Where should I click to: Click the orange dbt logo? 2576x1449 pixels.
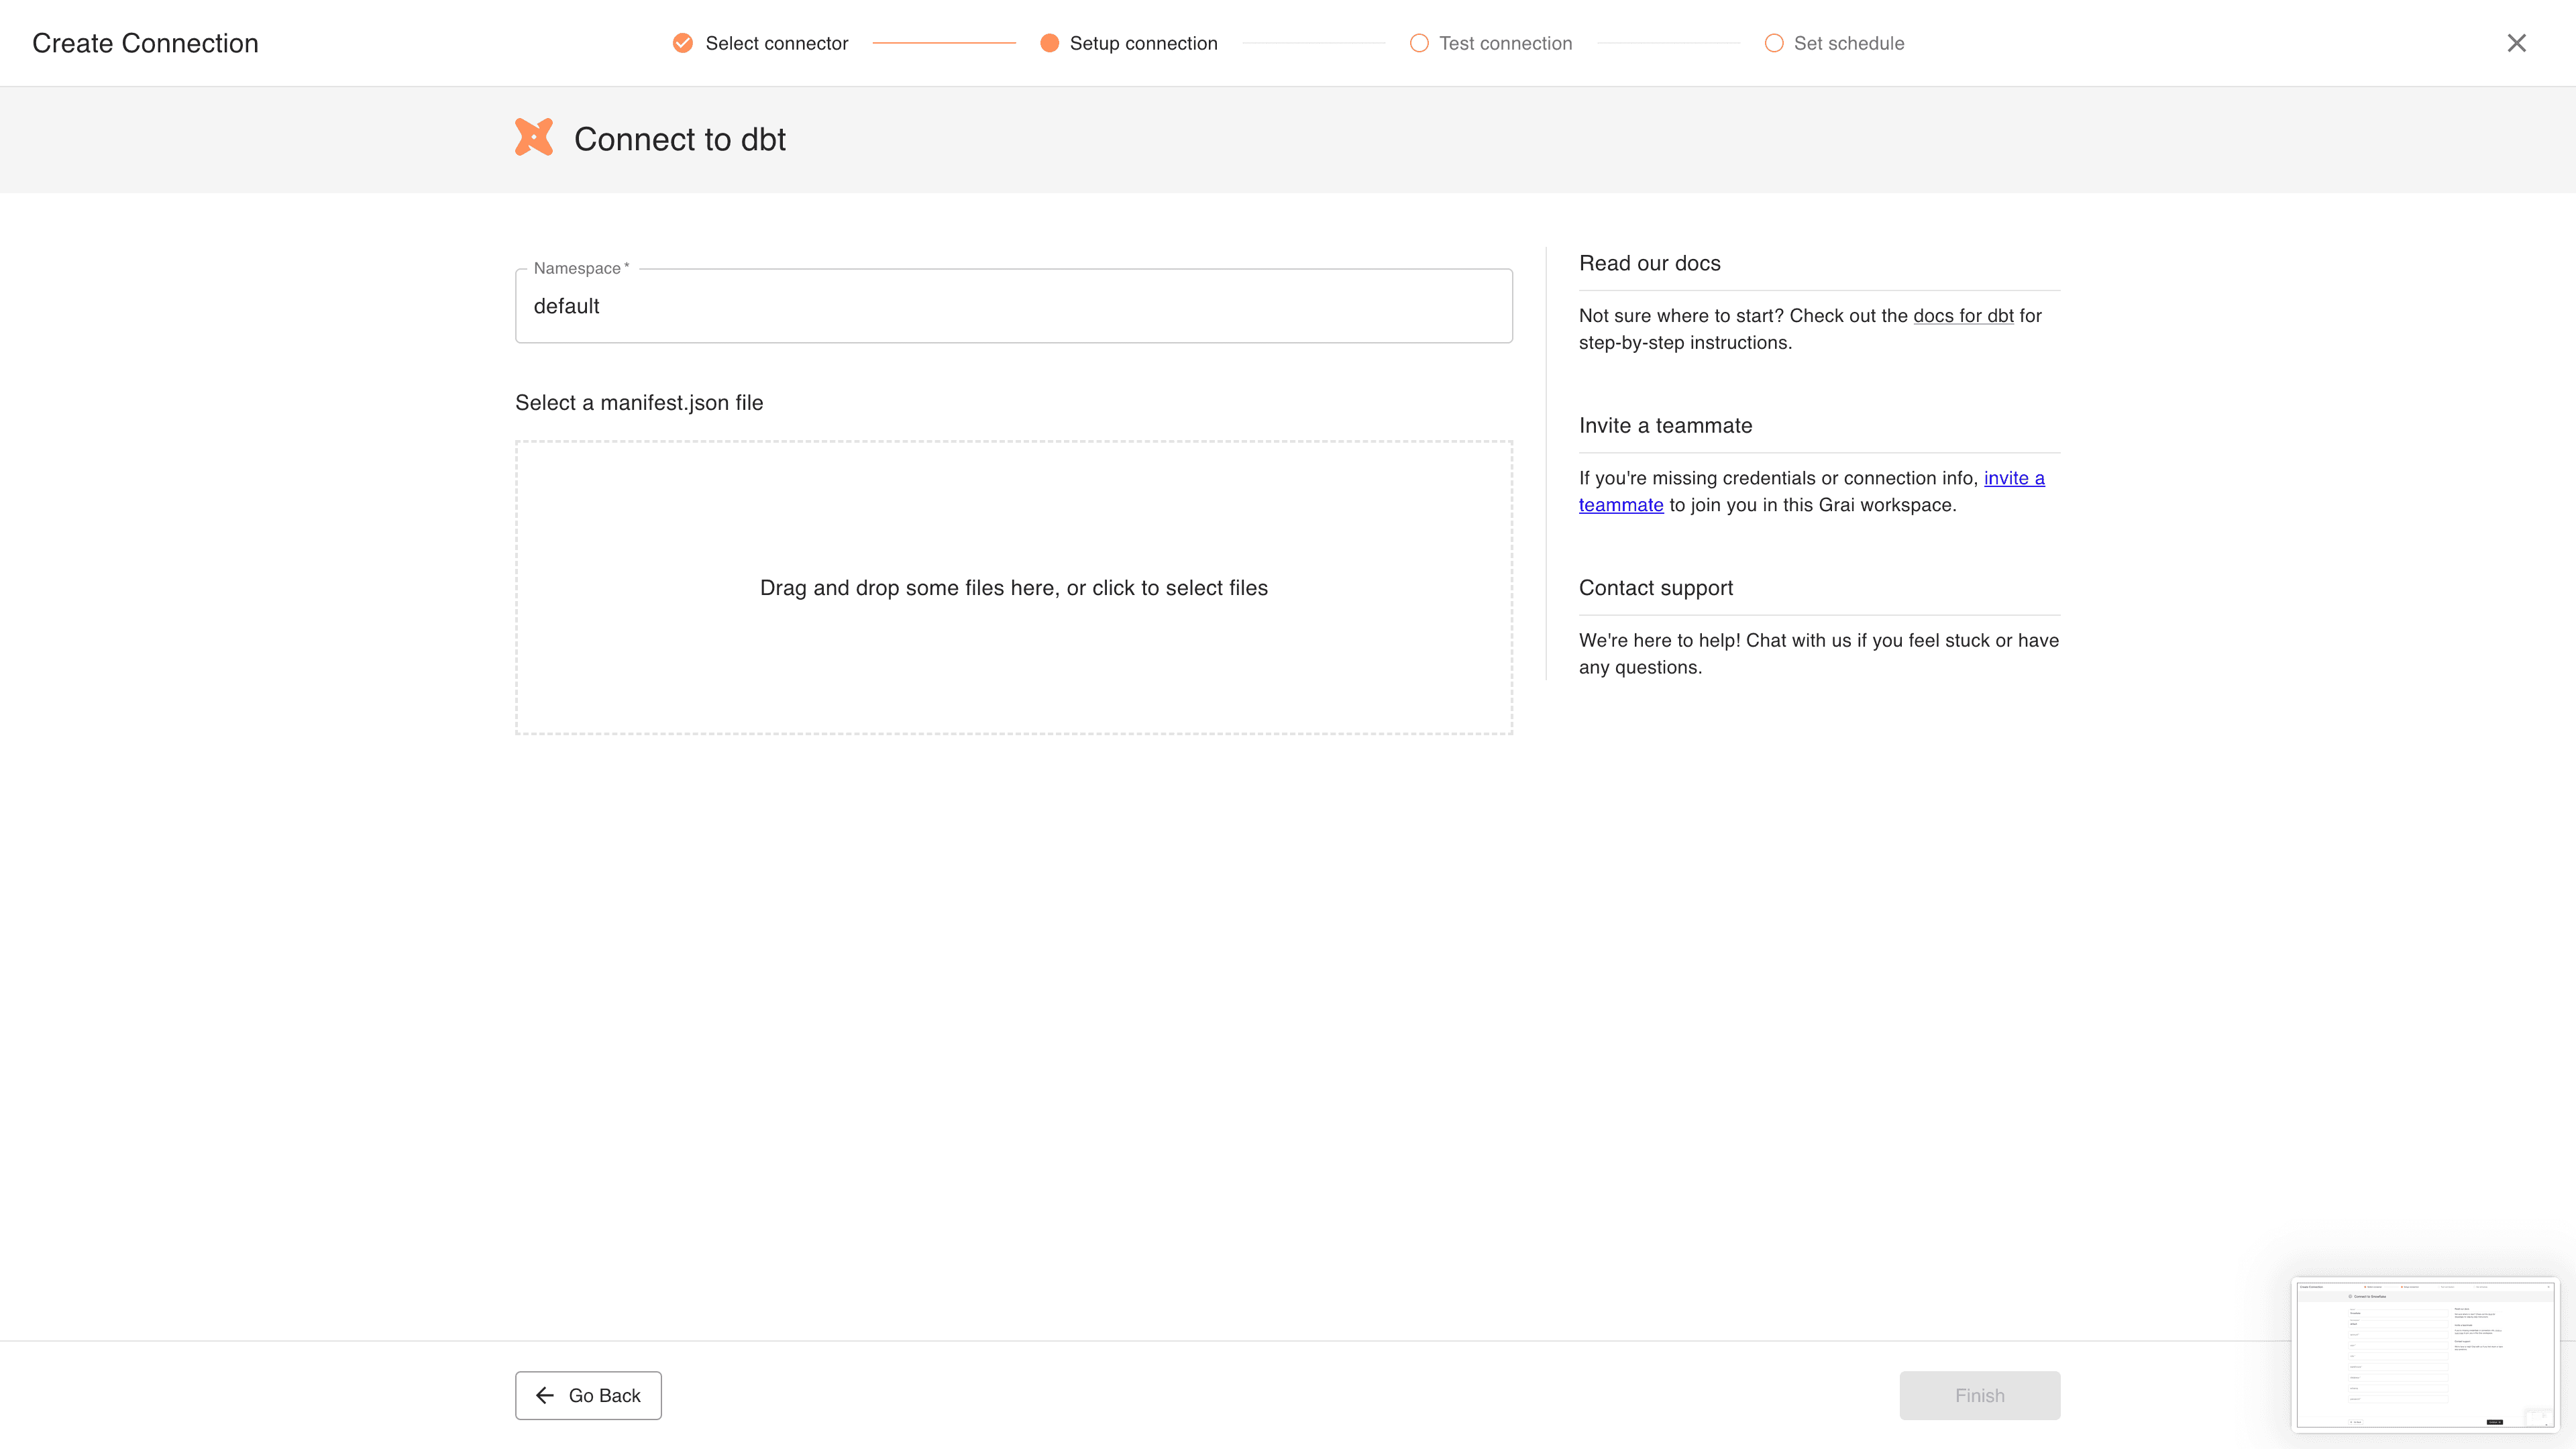point(534,138)
